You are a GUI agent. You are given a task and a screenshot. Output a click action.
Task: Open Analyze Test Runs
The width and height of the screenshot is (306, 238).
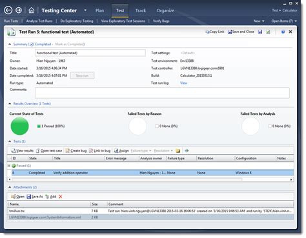point(39,21)
